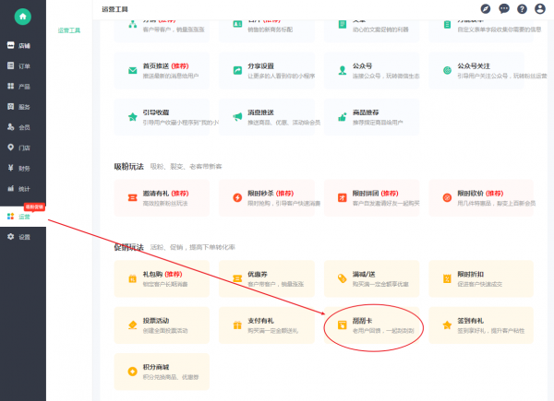Open the 邀请有礼 card
The height and width of the screenshot is (401, 554).
[x=162, y=198]
